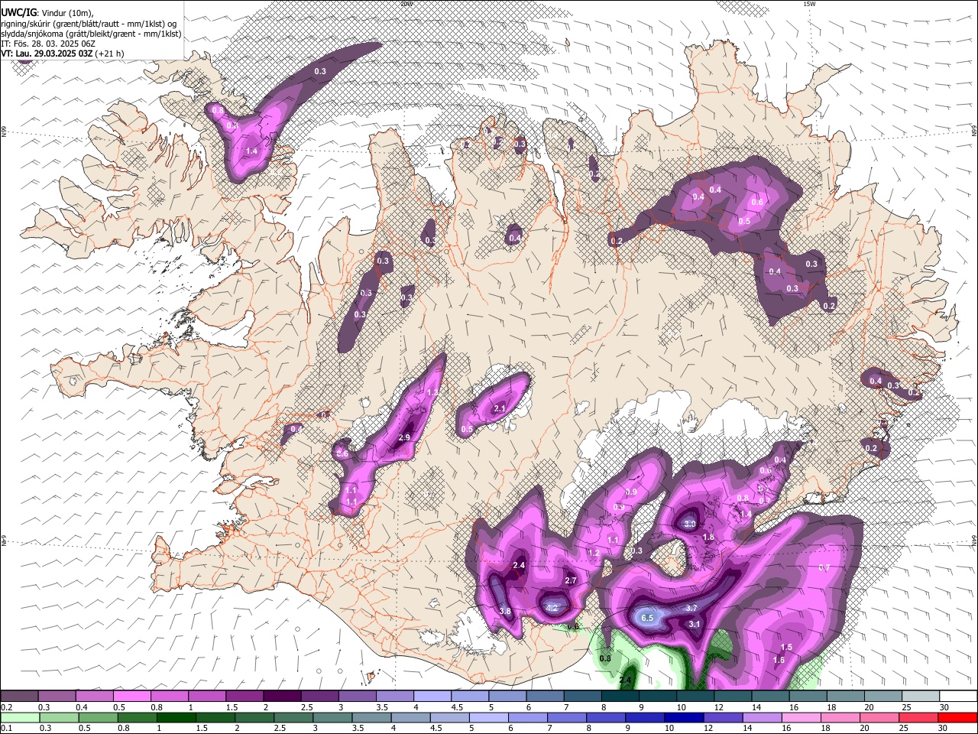Screen dimensions: 978x734
Task: Click the '0.4' label under the top legend
Action: click(x=82, y=707)
